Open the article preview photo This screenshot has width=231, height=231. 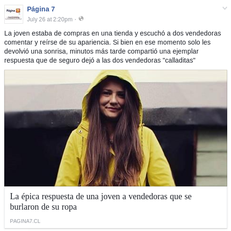(x=116, y=128)
